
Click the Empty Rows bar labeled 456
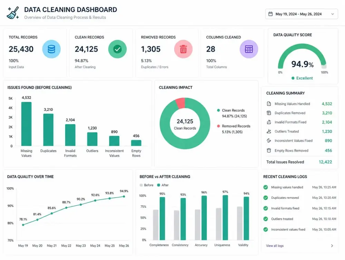point(136,143)
